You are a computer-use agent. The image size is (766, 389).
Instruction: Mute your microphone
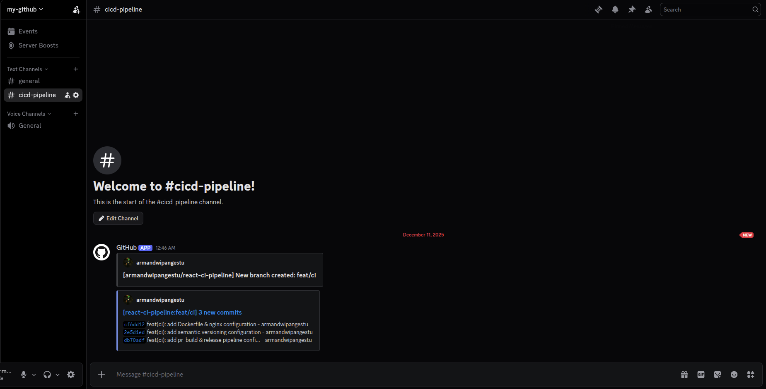click(23, 375)
